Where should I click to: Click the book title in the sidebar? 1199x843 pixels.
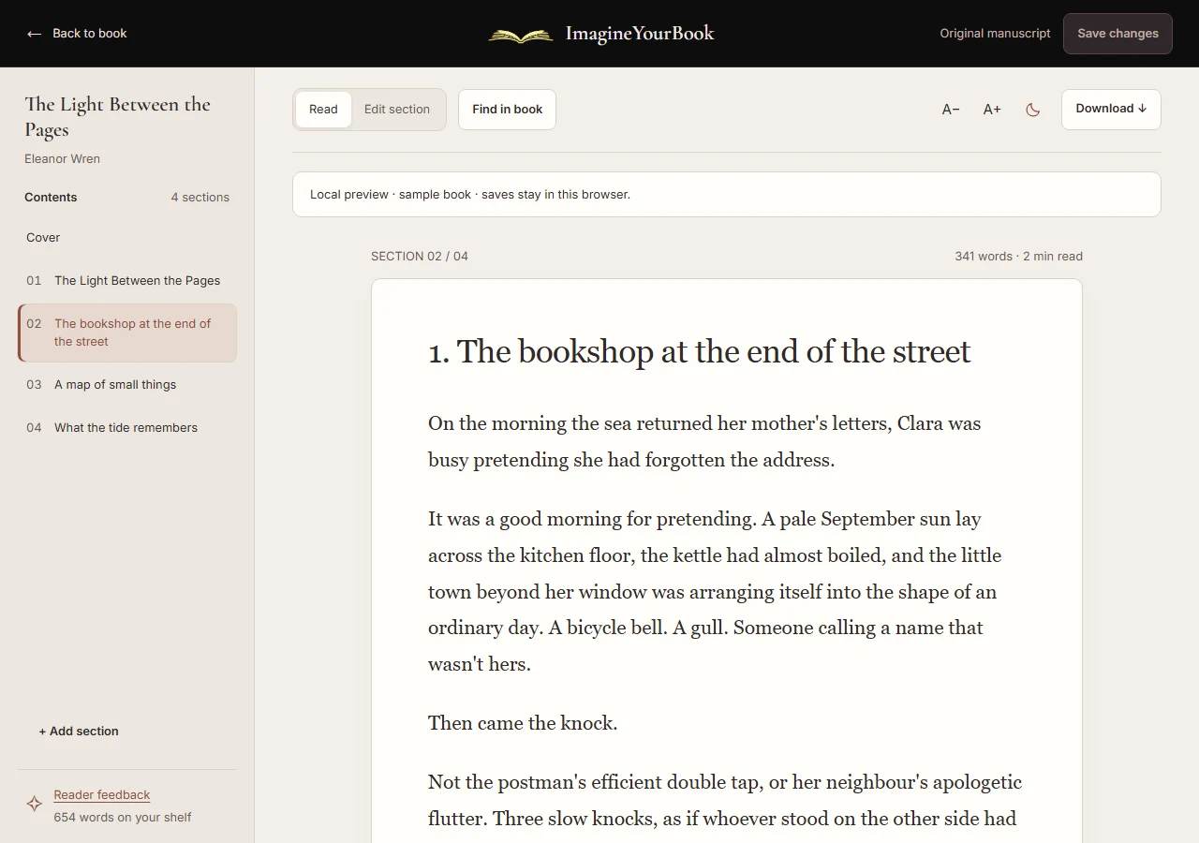point(117,117)
